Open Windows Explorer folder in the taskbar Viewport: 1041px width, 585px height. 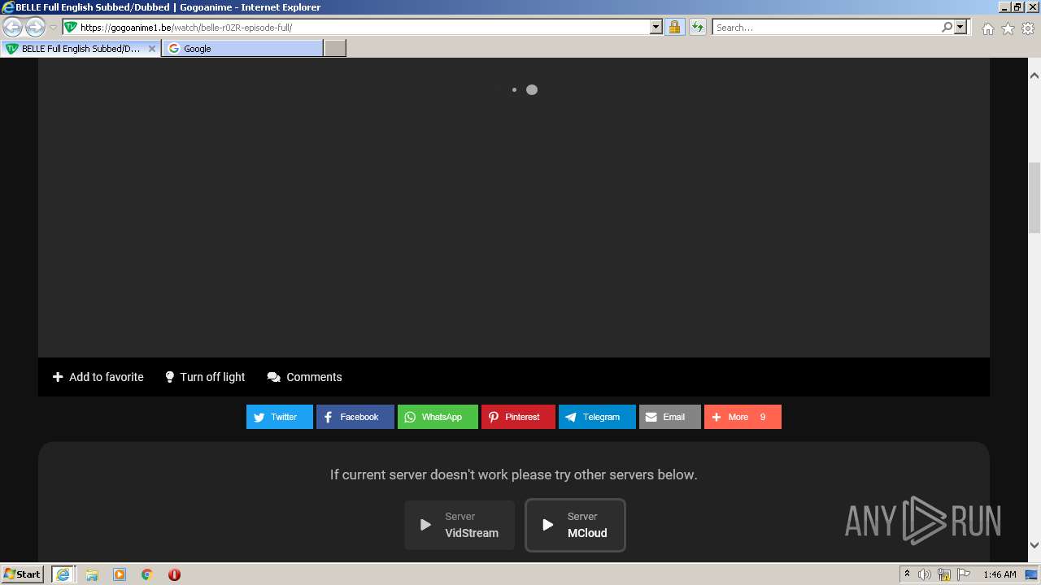coord(92,574)
